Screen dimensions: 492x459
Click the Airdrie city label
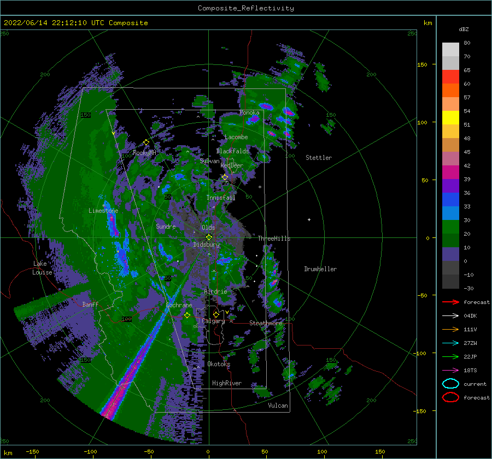tap(215, 291)
